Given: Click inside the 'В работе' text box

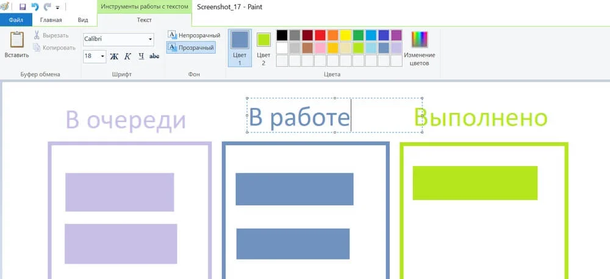Looking at the screenshot, I should [x=334, y=115].
